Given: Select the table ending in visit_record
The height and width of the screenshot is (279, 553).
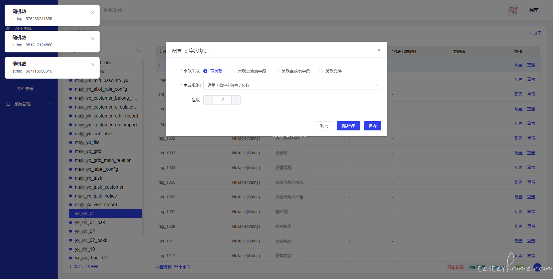Looking at the screenshot, I should 96,205.
